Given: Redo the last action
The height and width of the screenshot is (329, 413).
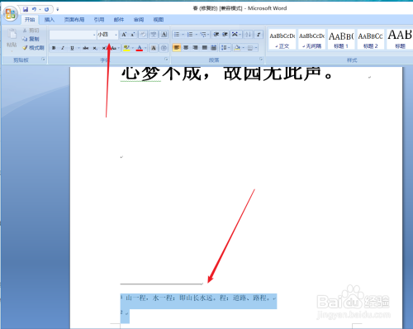Looking at the screenshot, I should point(47,9).
